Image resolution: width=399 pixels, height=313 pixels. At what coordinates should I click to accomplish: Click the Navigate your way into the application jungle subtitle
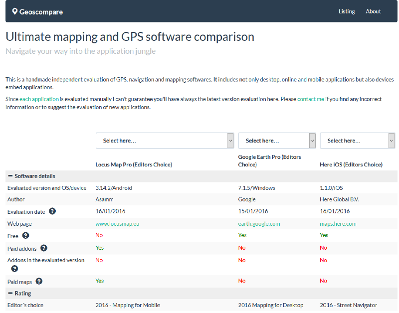pyautogui.click(x=80, y=51)
